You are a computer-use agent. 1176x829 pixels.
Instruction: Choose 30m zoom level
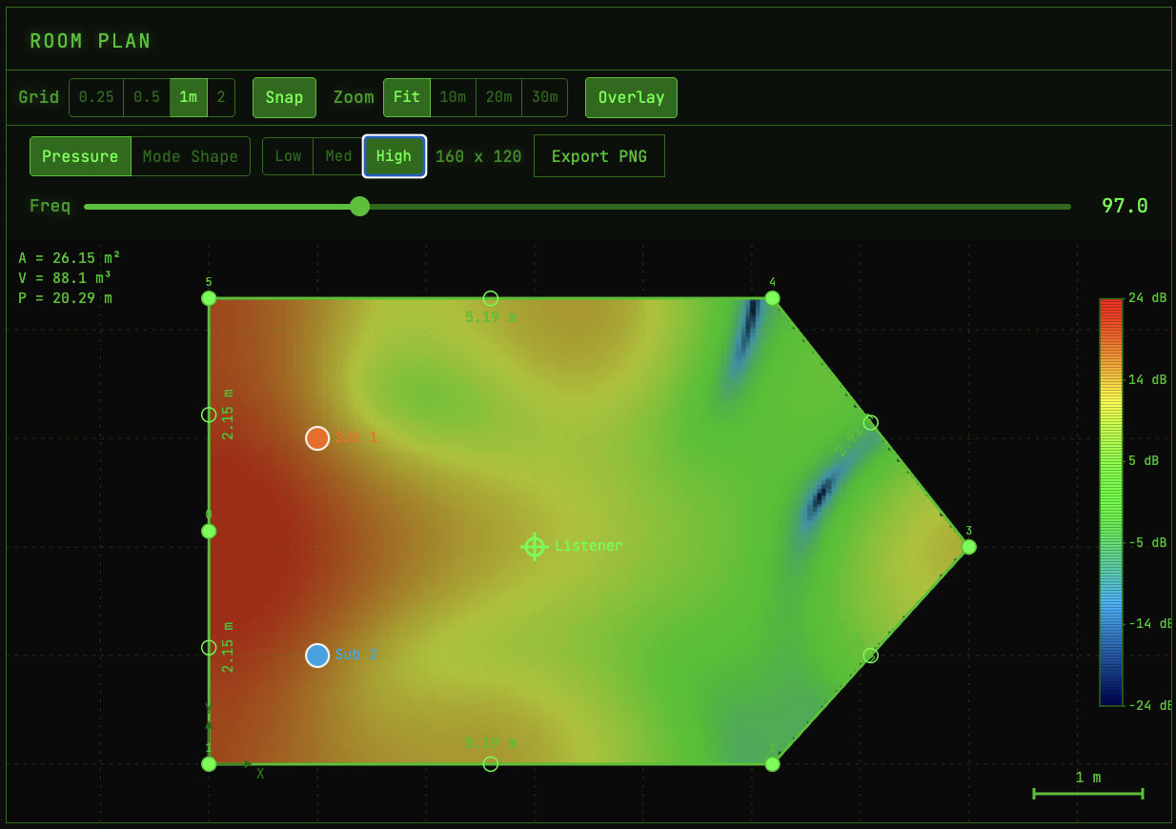coord(544,98)
